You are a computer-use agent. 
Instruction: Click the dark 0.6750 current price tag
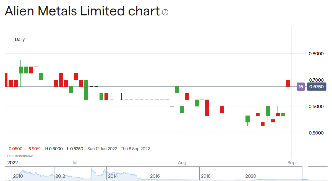pyautogui.click(x=317, y=86)
